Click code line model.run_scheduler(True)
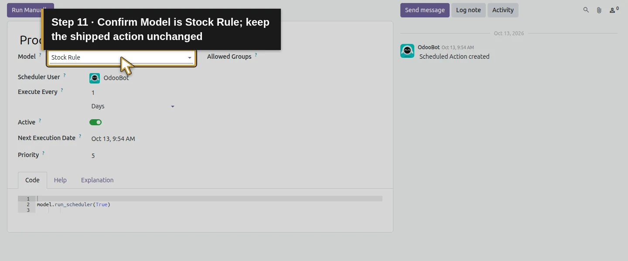Image resolution: width=628 pixels, height=261 pixels. [74, 204]
